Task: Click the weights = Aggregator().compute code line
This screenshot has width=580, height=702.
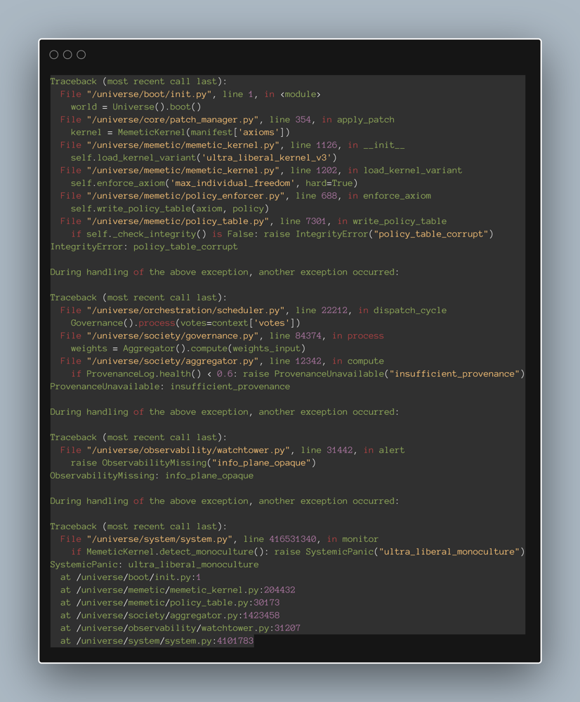Action: [187, 348]
